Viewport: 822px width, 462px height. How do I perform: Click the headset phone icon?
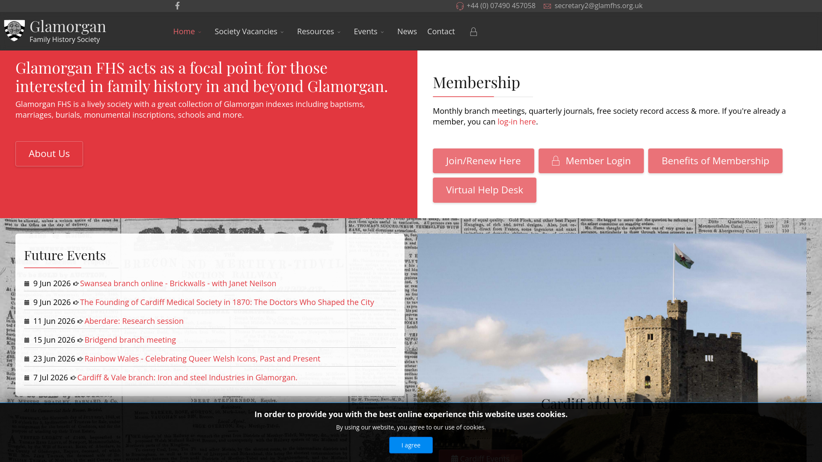pyautogui.click(x=460, y=6)
